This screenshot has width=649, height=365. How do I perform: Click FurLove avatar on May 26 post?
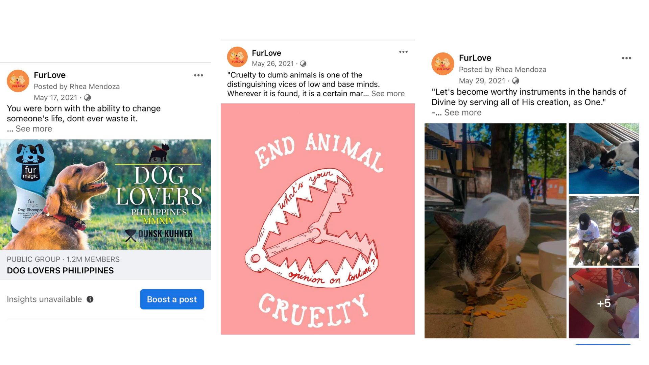237,57
